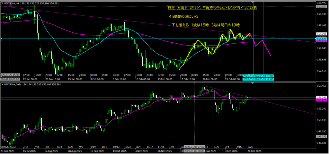The height and width of the screenshot is (154, 329).
Task: Select the magenta 155.671 price label on Daily chart
Action: pos(322,100)
